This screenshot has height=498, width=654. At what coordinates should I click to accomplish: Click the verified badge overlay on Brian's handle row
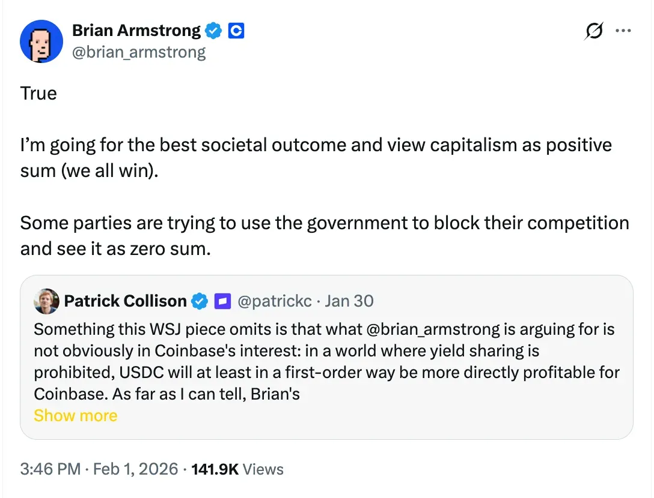(x=214, y=30)
